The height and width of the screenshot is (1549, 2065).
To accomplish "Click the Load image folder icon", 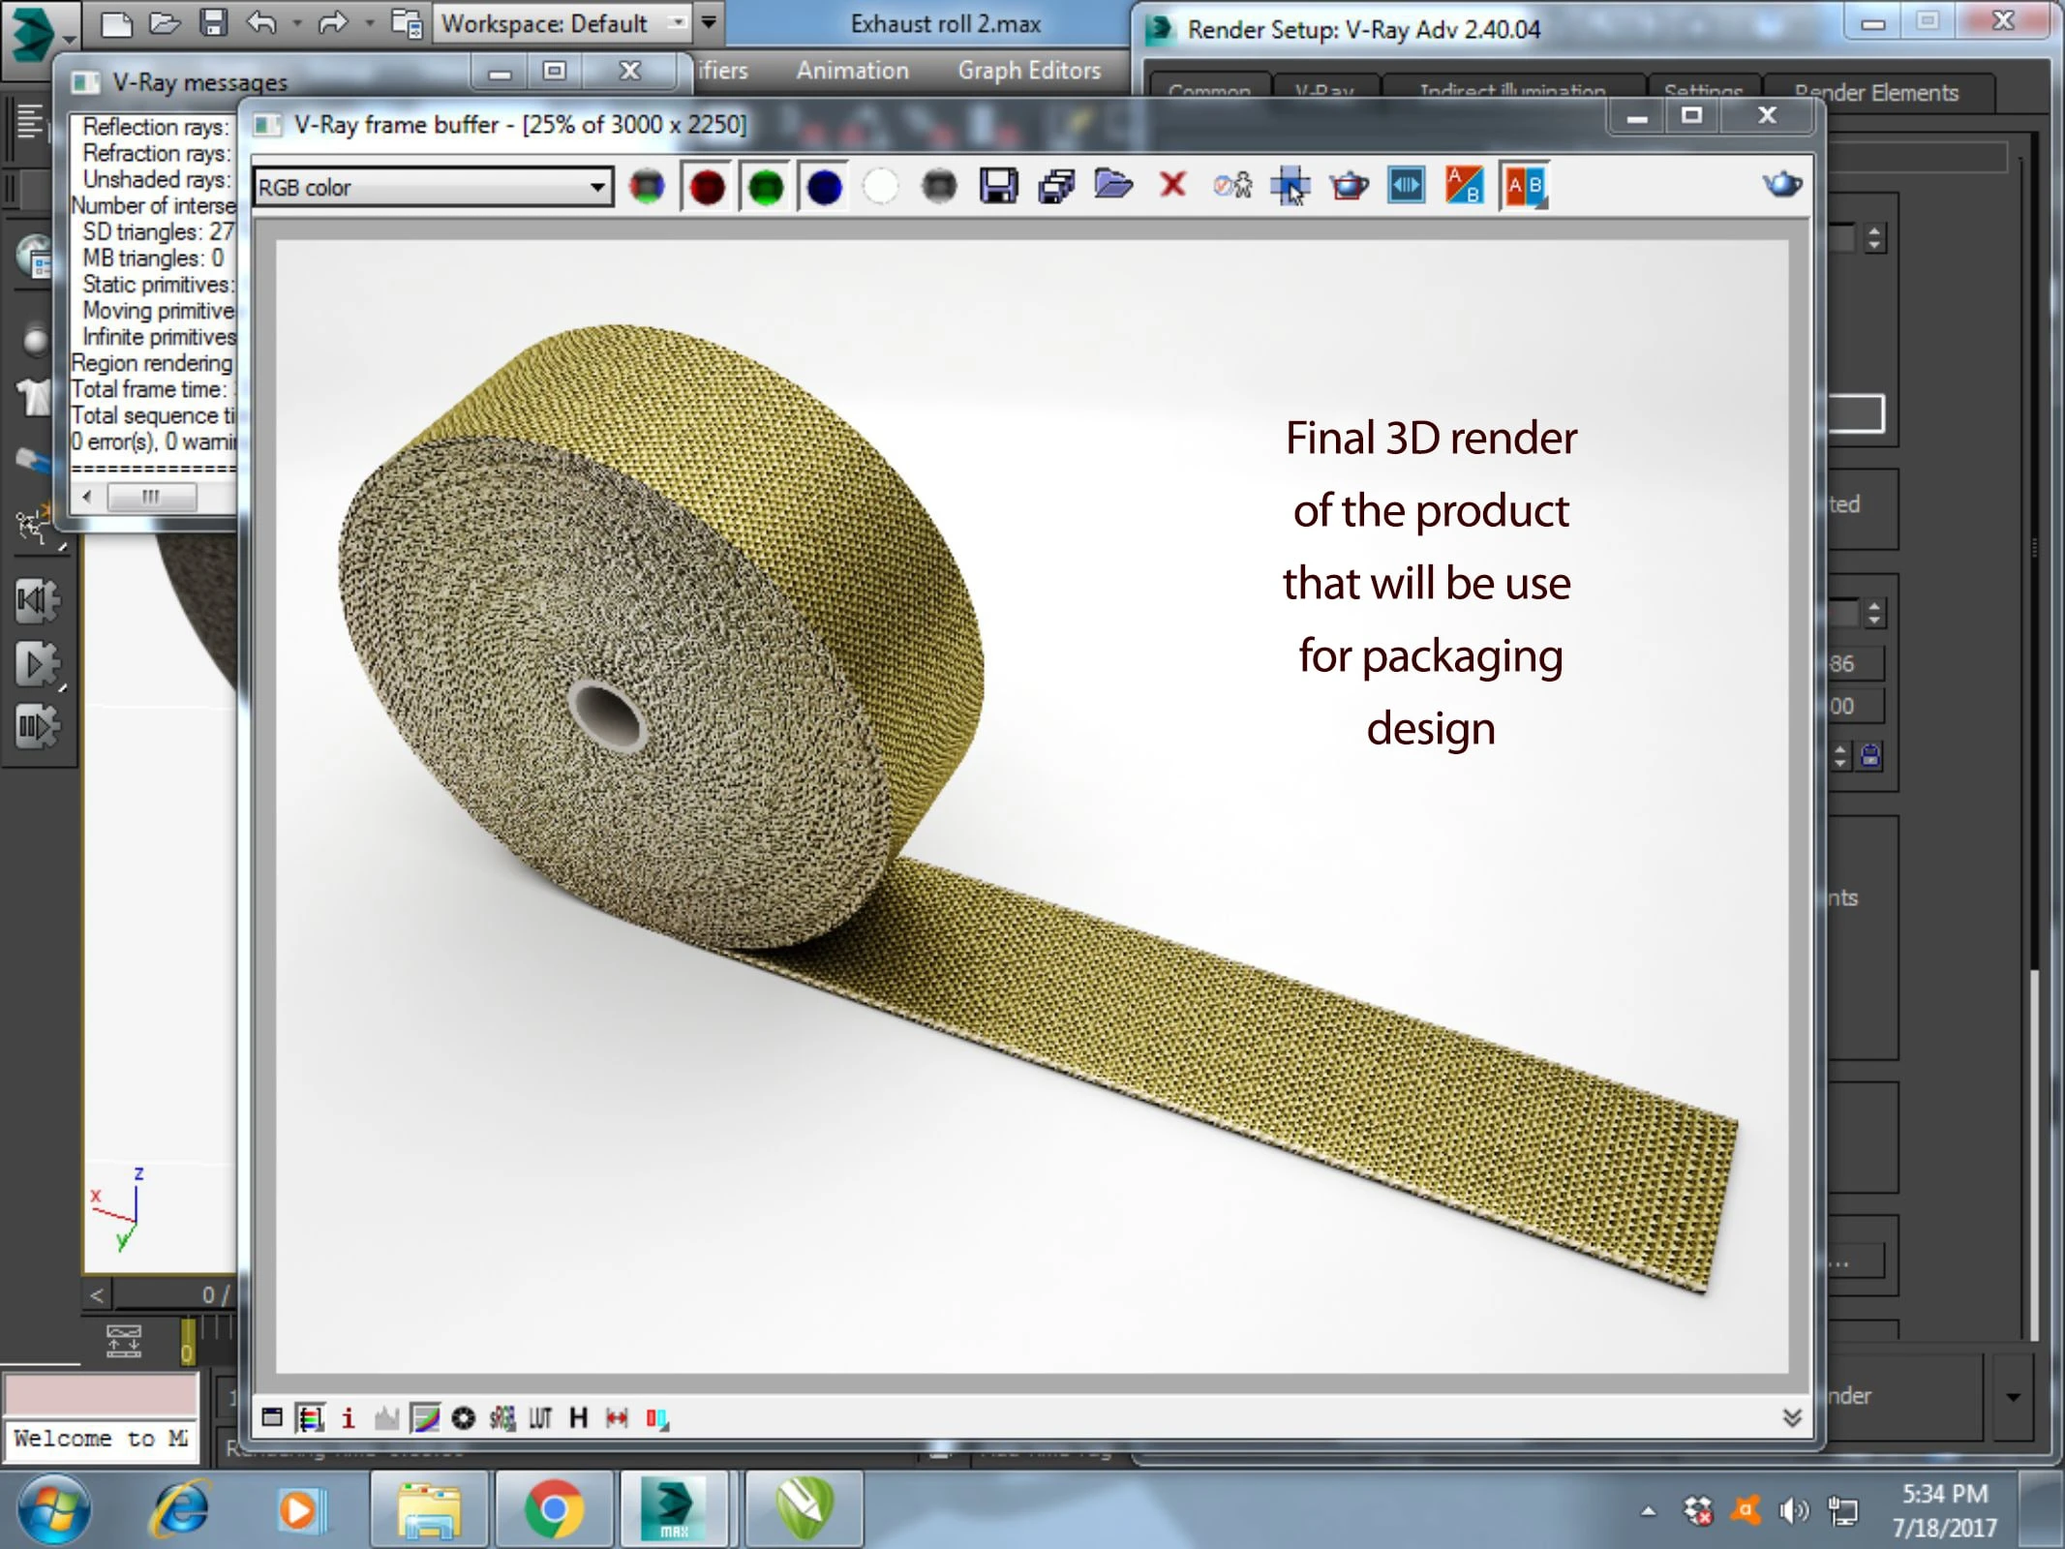I will click(x=1113, y=185).
